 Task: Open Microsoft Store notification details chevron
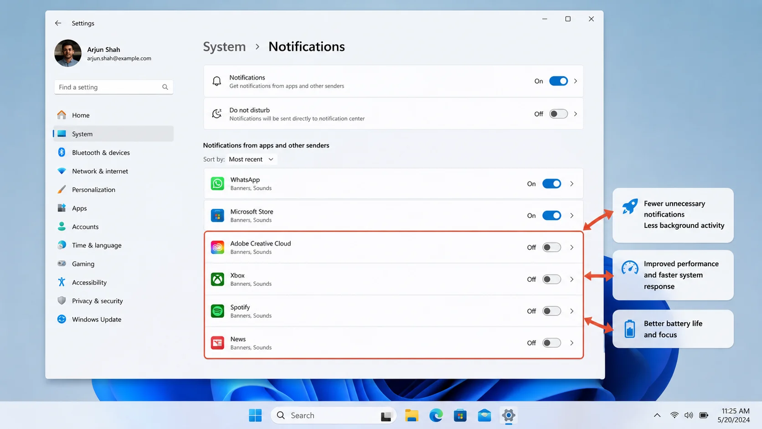571,216
